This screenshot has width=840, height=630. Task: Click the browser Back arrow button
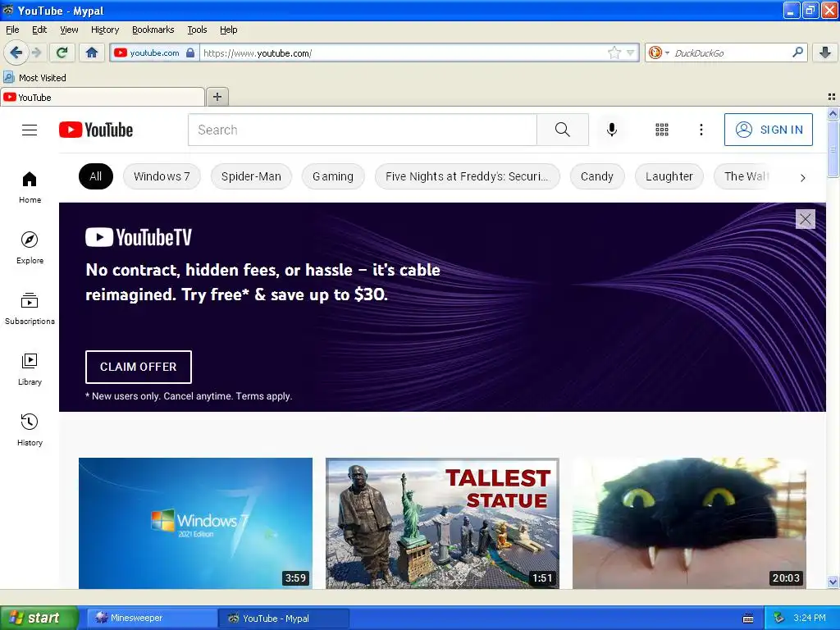pyautogui.click(x=16, y=52)
